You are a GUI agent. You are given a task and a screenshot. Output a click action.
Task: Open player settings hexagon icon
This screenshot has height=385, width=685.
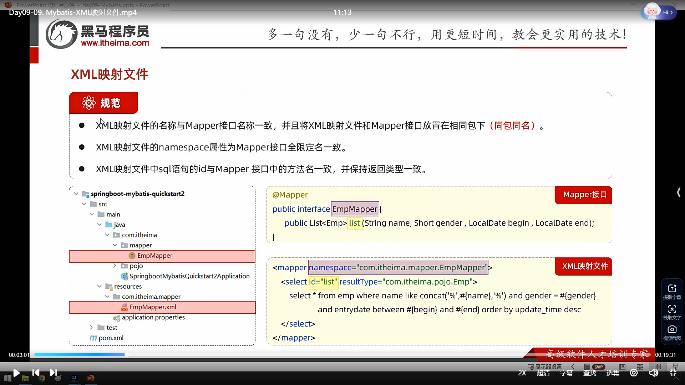[x=634, y=373]
